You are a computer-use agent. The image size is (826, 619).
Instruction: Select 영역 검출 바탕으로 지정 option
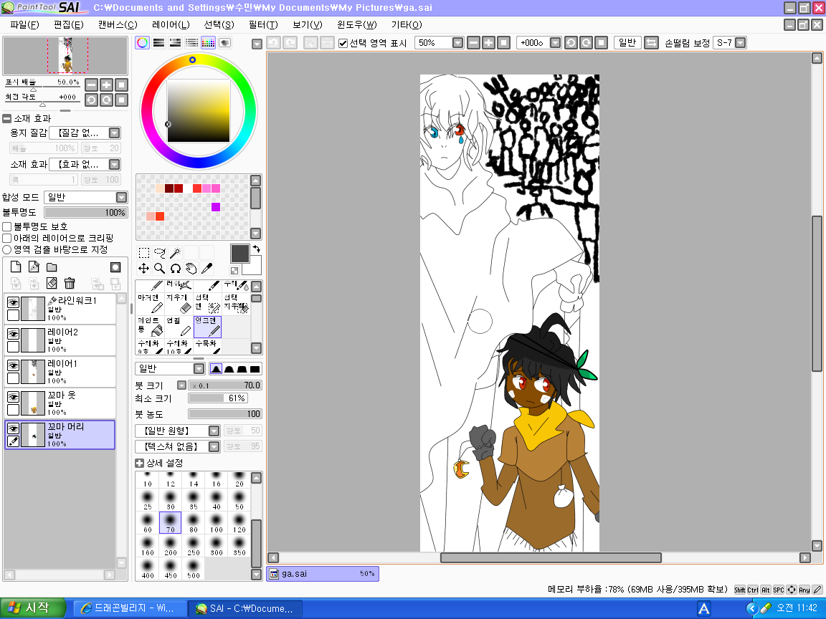tap(7, 249)
